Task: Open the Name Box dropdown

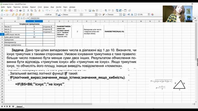Action: click(18, 18)
